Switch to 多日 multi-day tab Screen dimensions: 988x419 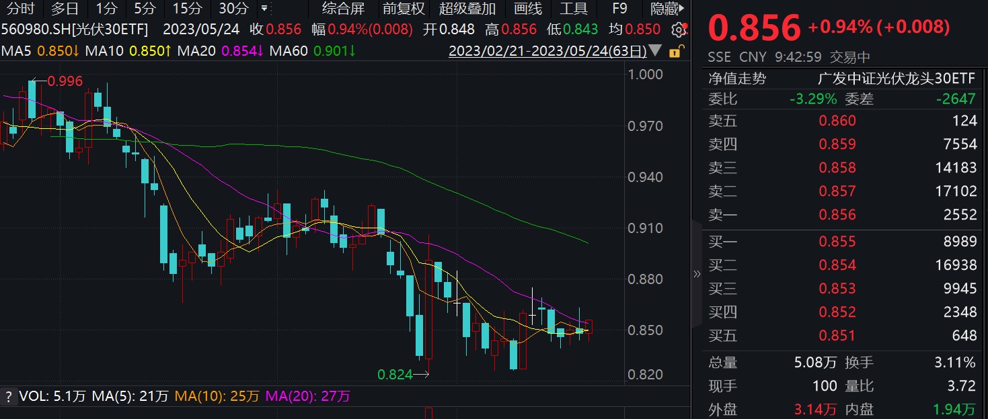65,9
